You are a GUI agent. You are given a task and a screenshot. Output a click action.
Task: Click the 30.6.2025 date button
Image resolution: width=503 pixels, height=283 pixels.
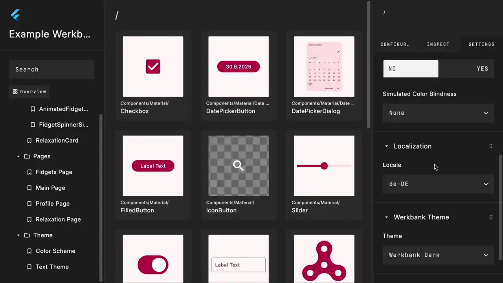coord(239,67)
